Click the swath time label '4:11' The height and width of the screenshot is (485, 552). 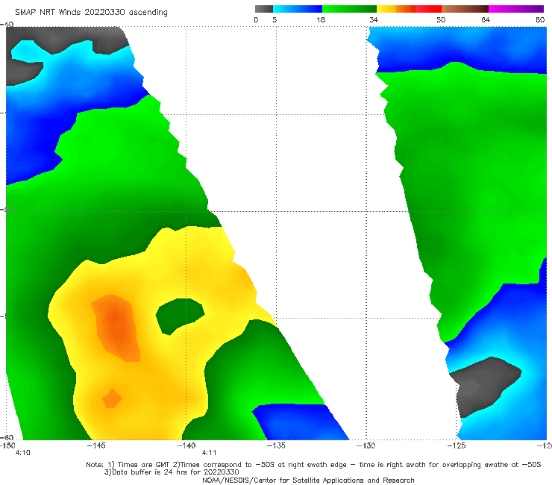pos(209,453)
